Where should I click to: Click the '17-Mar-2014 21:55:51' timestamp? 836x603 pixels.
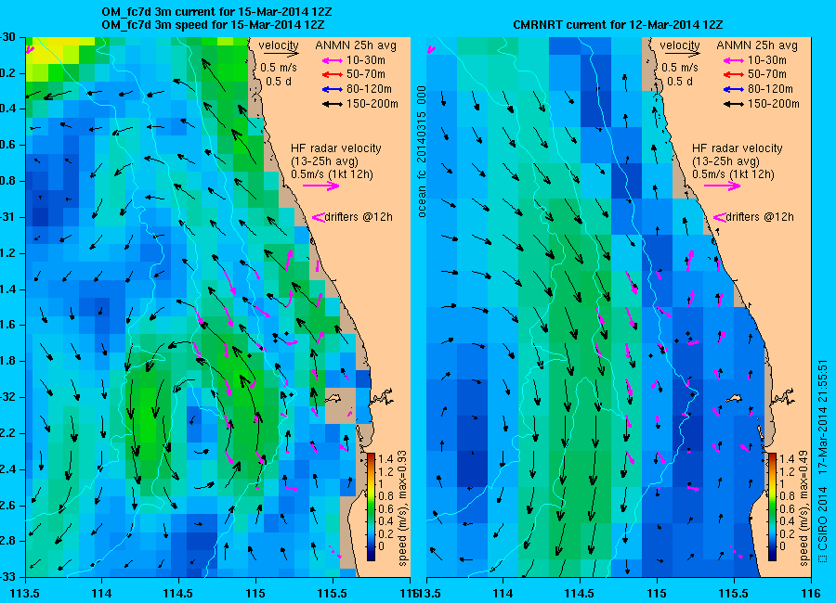coord(822,417)
